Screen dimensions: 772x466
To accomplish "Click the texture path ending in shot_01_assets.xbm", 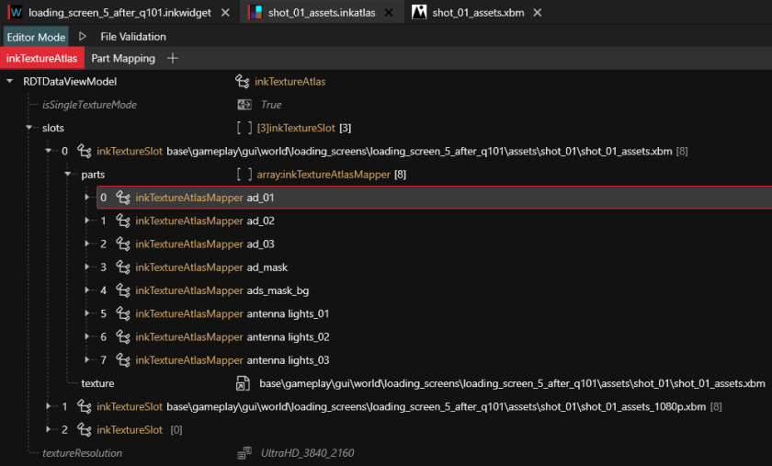I will (512, 383).
